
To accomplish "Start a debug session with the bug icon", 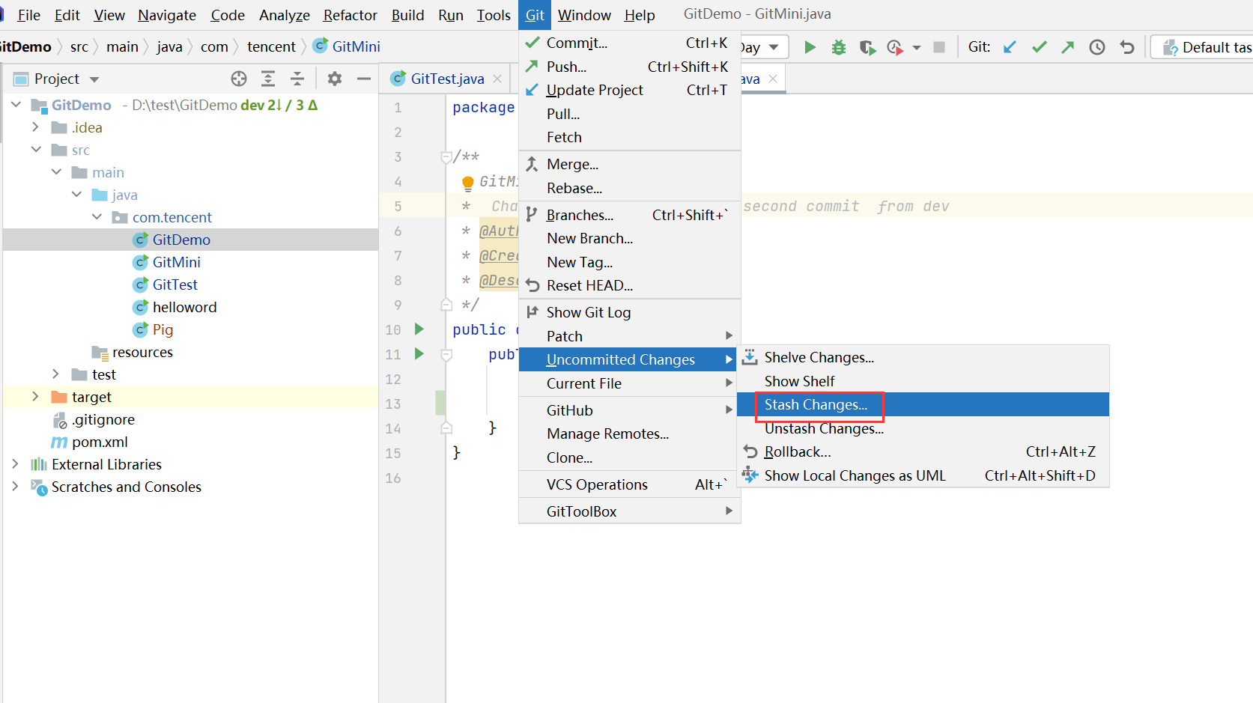I will click(838, 46).
